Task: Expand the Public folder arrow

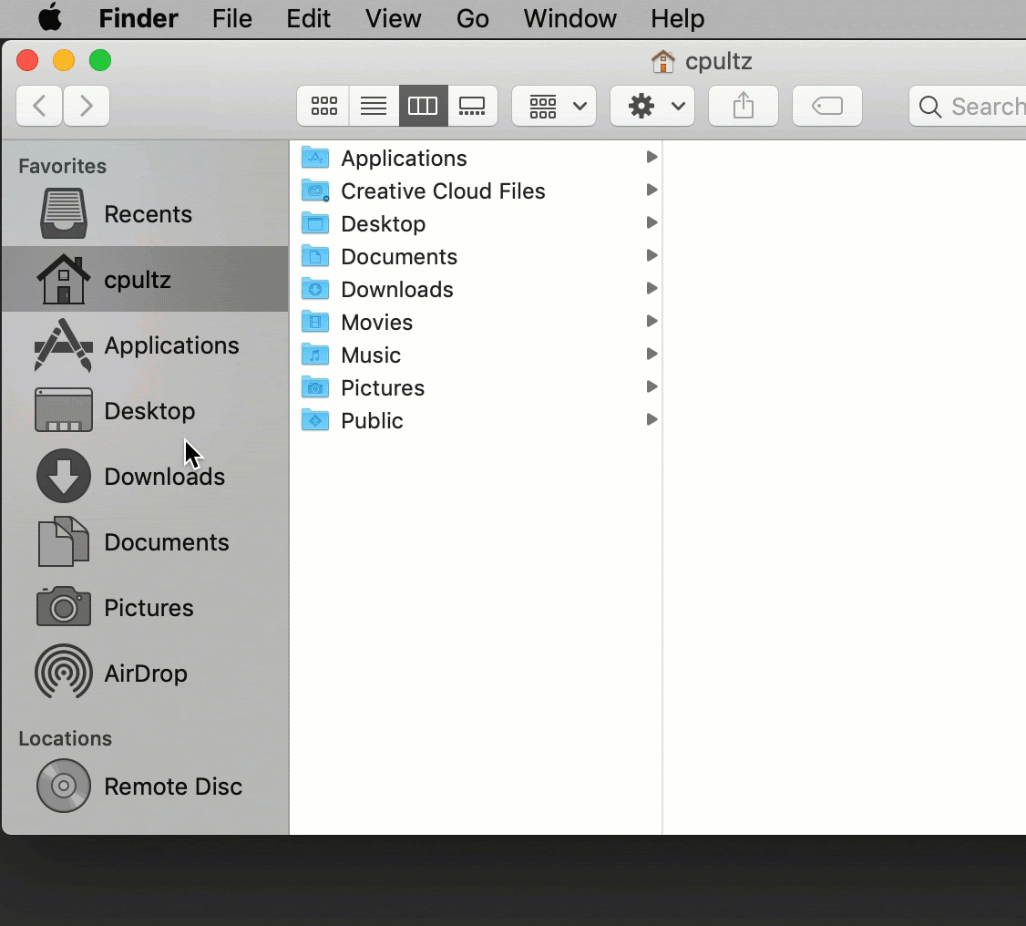Action: coord(652,419)
